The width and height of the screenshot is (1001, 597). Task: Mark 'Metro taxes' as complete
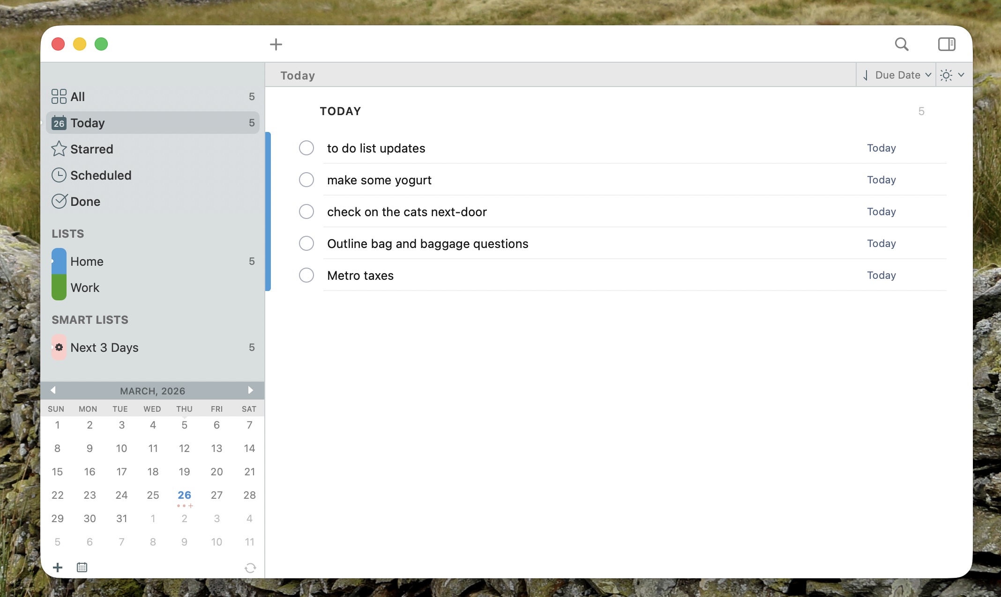point(306,275)
